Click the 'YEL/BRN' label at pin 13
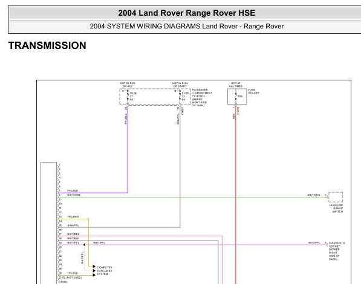This screenshot has width=361, height=284. coord(73,217)
